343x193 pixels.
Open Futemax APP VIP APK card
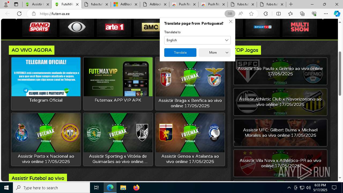click(x=118, y=83)
